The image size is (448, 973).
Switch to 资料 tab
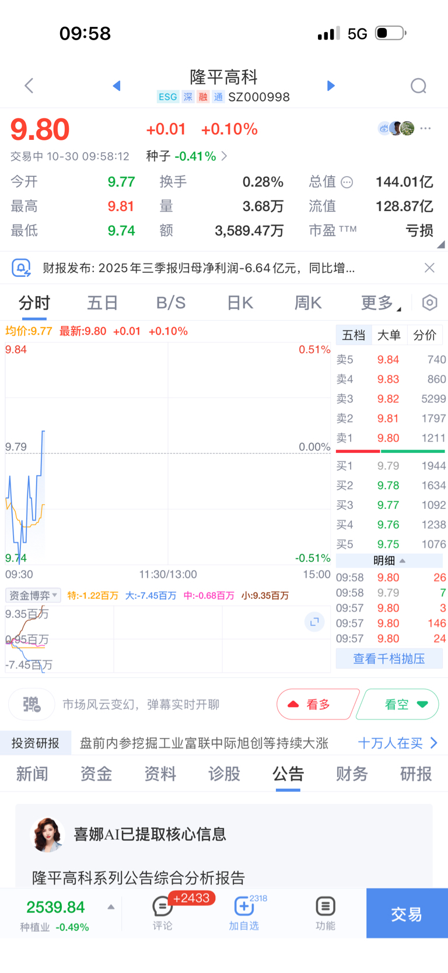coord(160,774)
